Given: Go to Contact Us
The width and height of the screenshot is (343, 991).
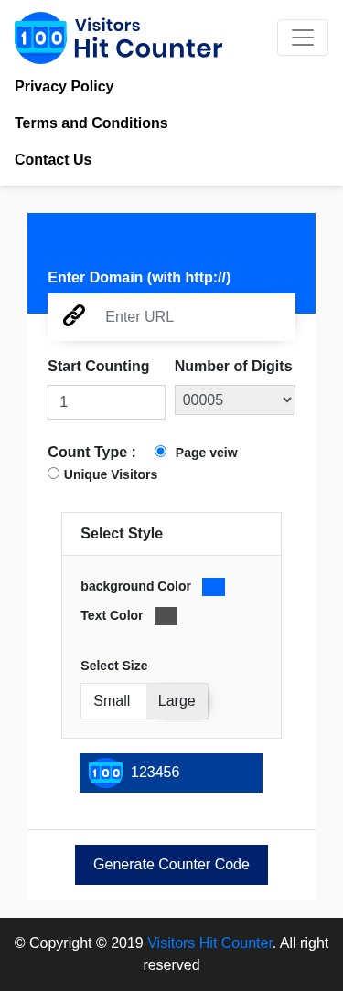Looking at the screenshot, I should pos(53,160).
